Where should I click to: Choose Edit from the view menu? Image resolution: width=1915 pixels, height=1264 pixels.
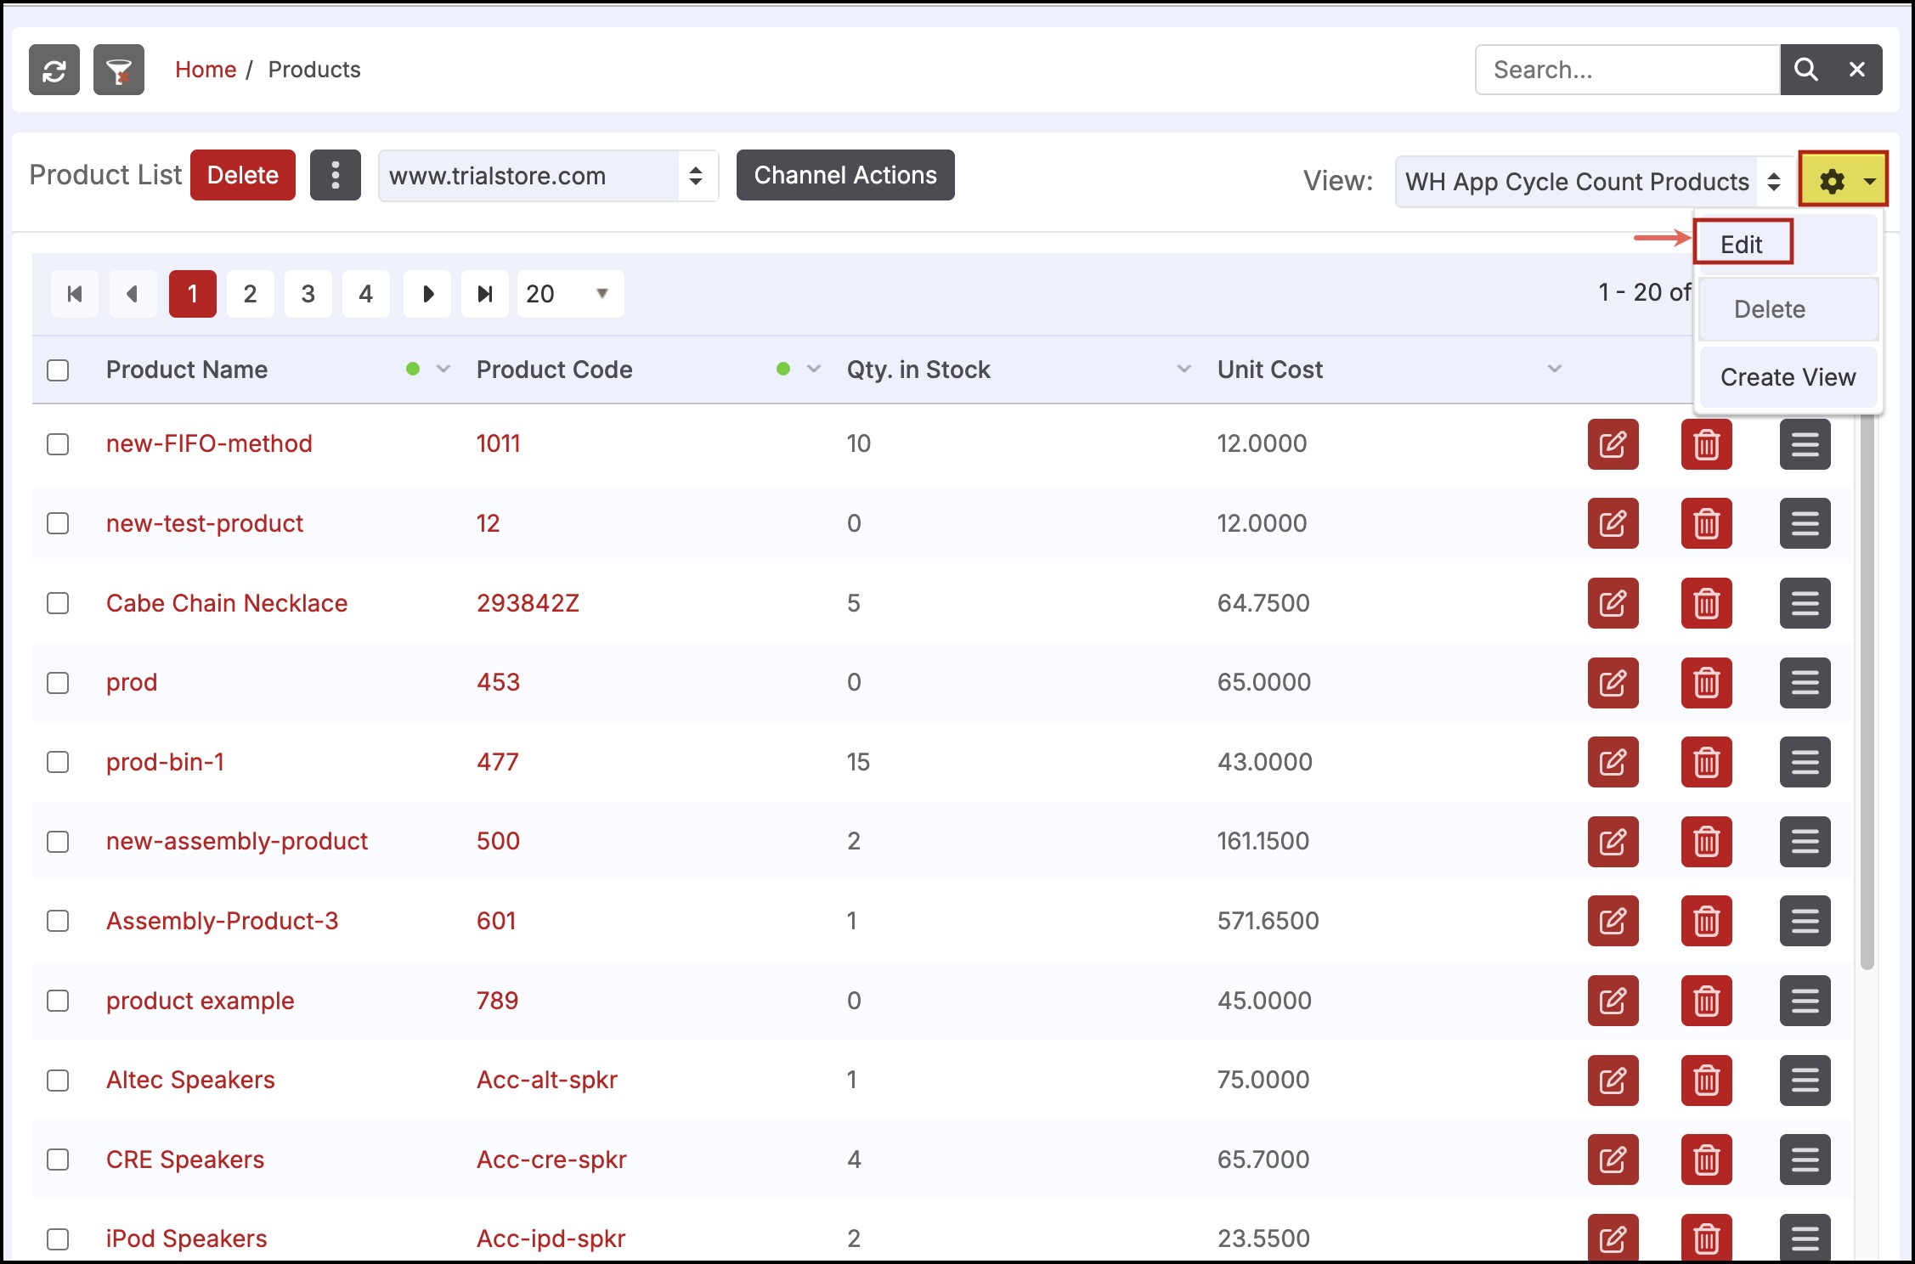point(1742,244)
